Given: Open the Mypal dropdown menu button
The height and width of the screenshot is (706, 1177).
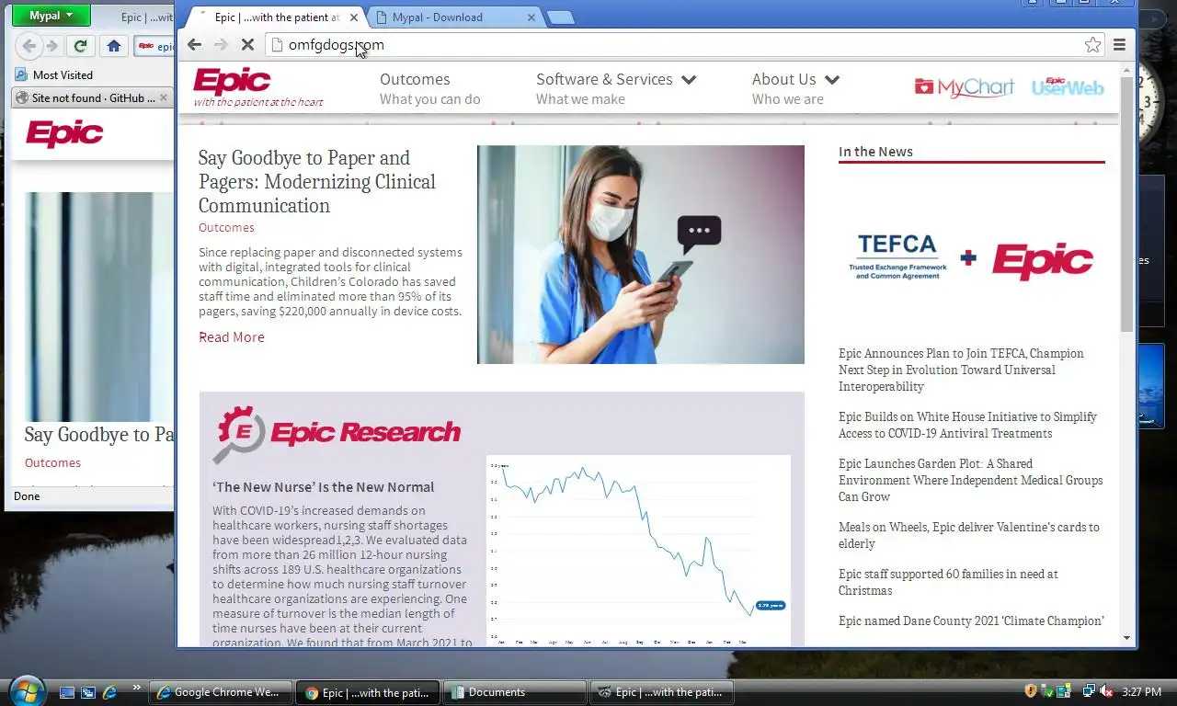Looking at the screenshot, I should click(x=51, y=16).
